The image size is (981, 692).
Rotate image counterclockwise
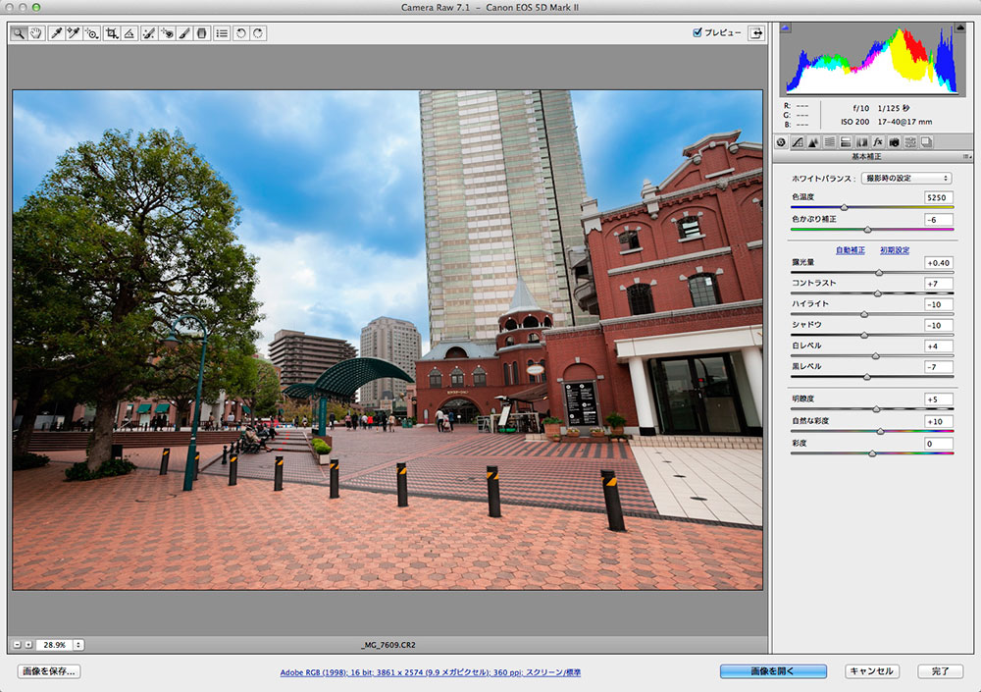click(241, 33)
